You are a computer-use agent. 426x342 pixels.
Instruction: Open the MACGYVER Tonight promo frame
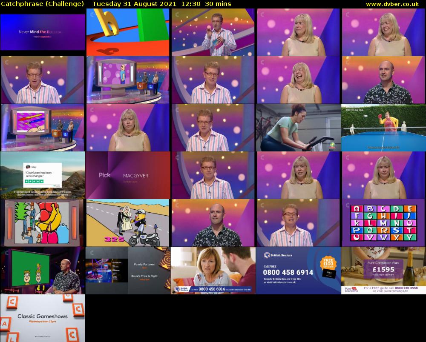click(x=128, y=175)
